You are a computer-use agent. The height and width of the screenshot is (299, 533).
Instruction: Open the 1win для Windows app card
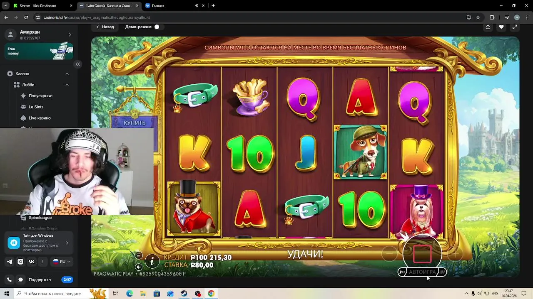[x=40, y=243]
